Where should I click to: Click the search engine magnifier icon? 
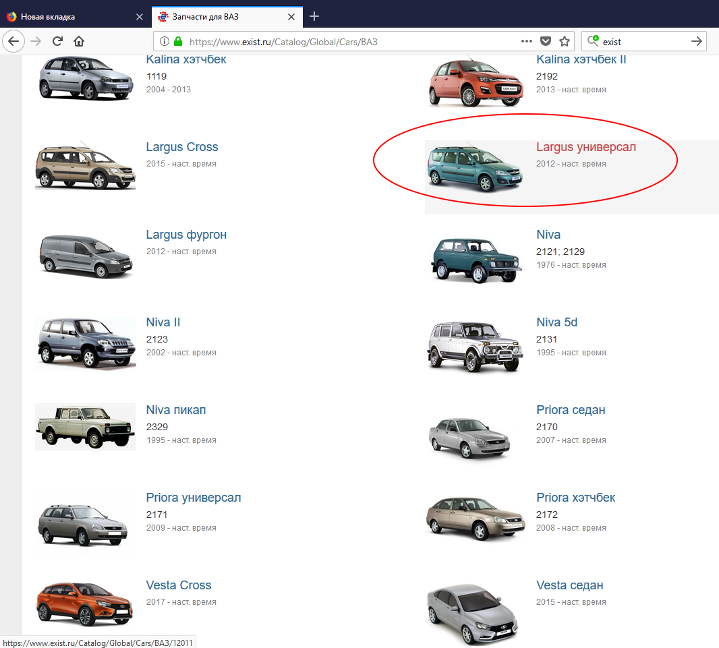click(x=592, y=40)
